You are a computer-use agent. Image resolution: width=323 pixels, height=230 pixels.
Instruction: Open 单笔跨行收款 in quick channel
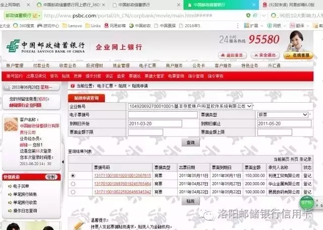pos(25,202)
